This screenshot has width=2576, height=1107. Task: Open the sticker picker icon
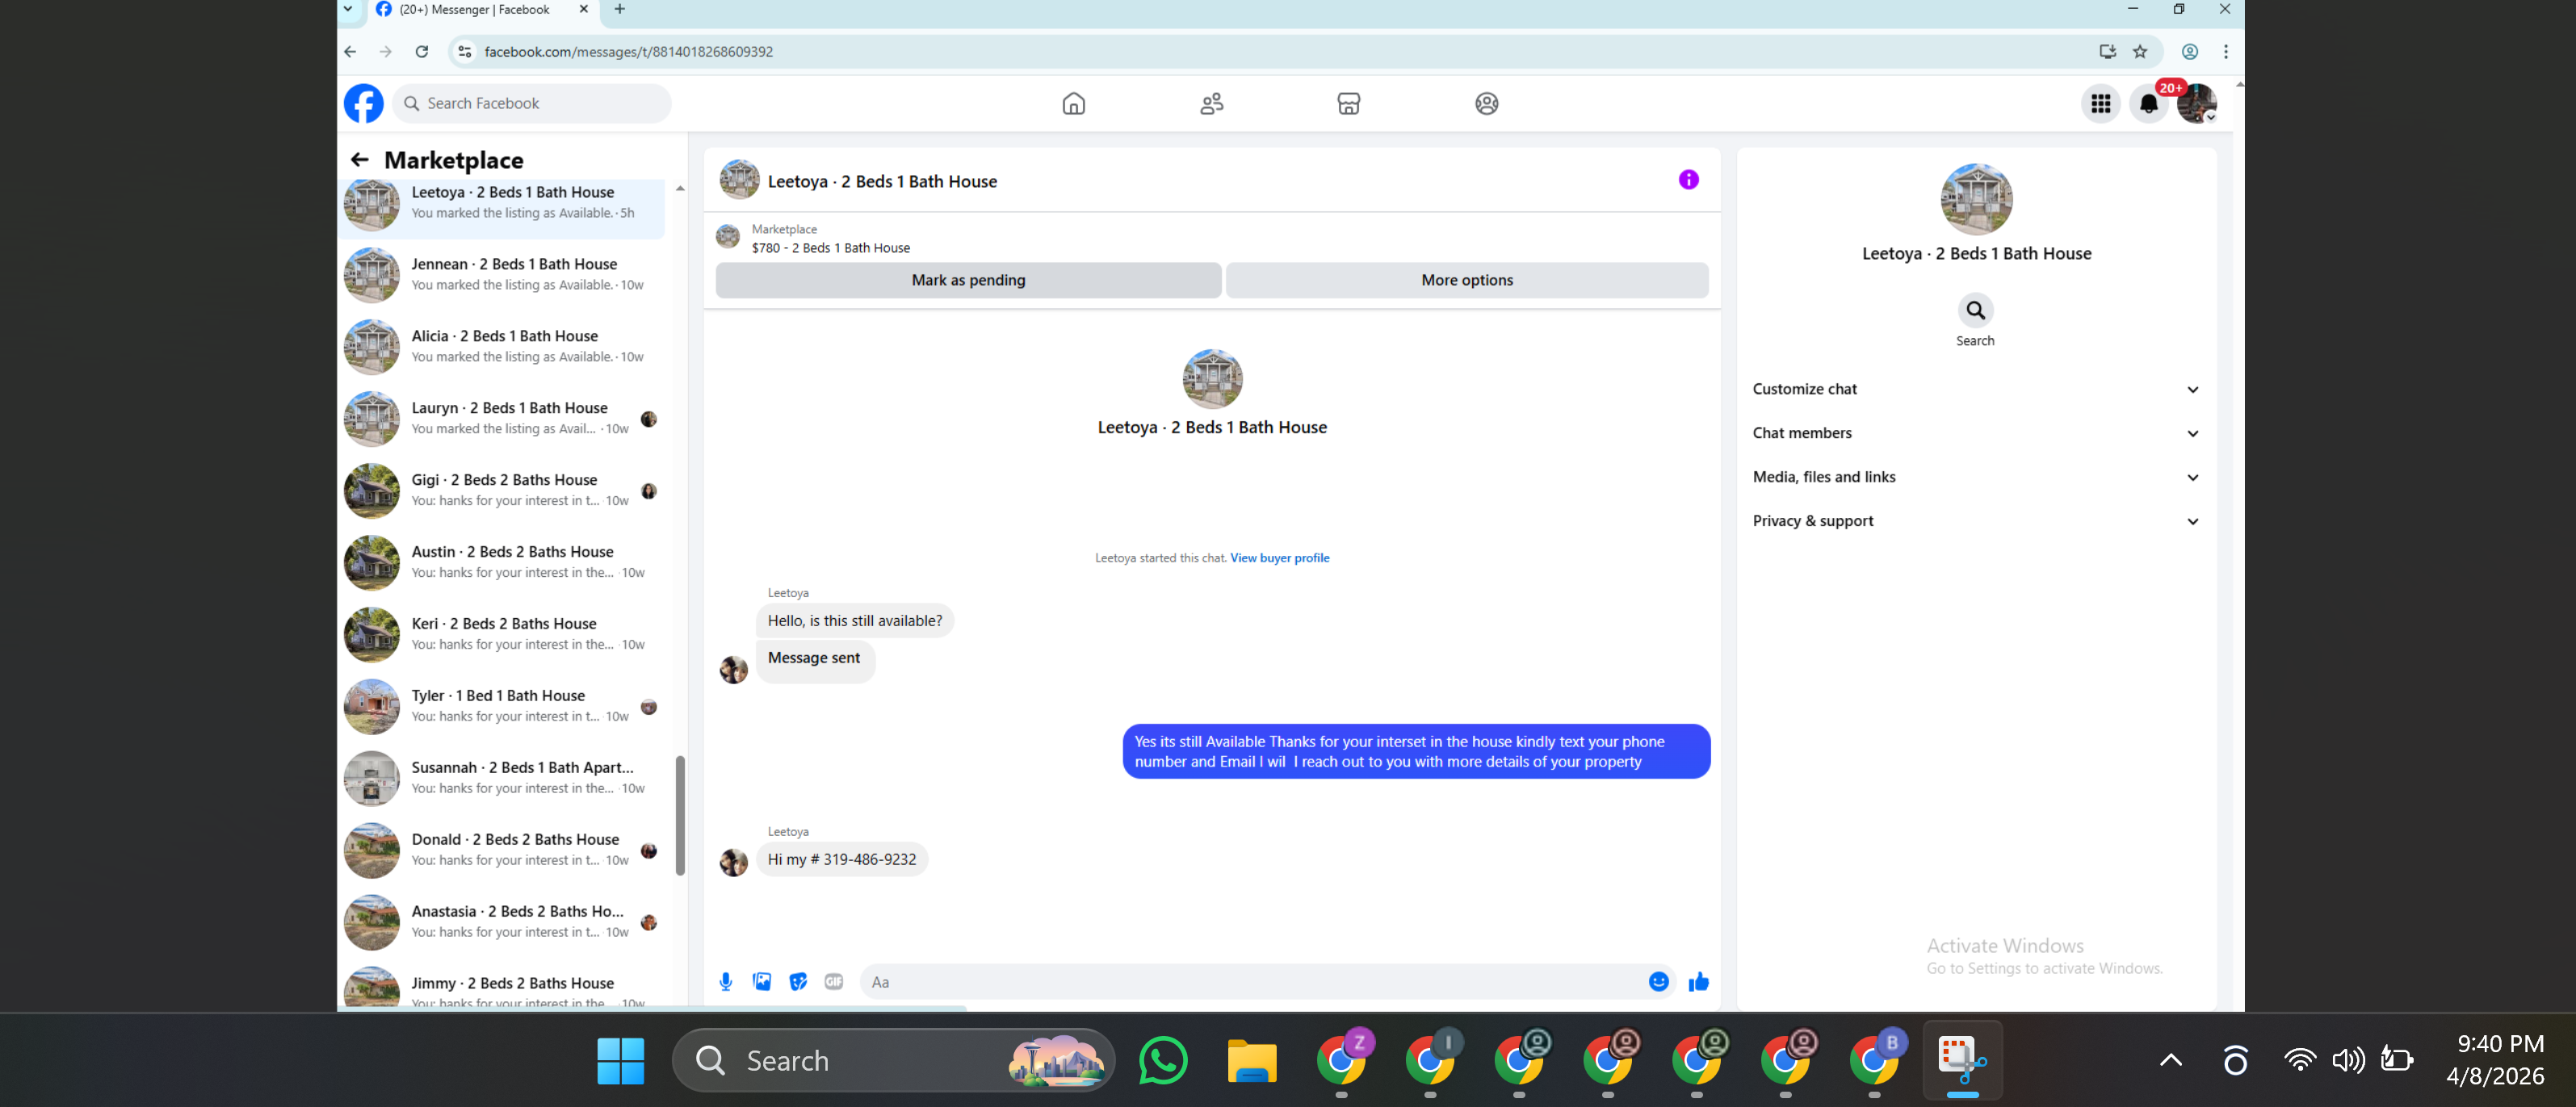(x=798, y=982)
